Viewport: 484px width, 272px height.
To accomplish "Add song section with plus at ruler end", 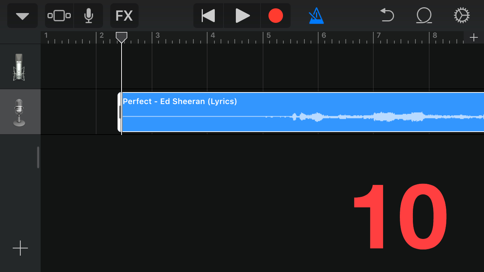I will click(x=474, y=37).
